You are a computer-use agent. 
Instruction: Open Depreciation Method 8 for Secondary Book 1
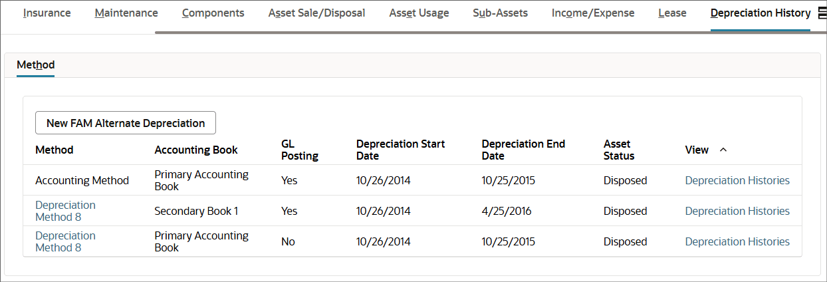65,211
